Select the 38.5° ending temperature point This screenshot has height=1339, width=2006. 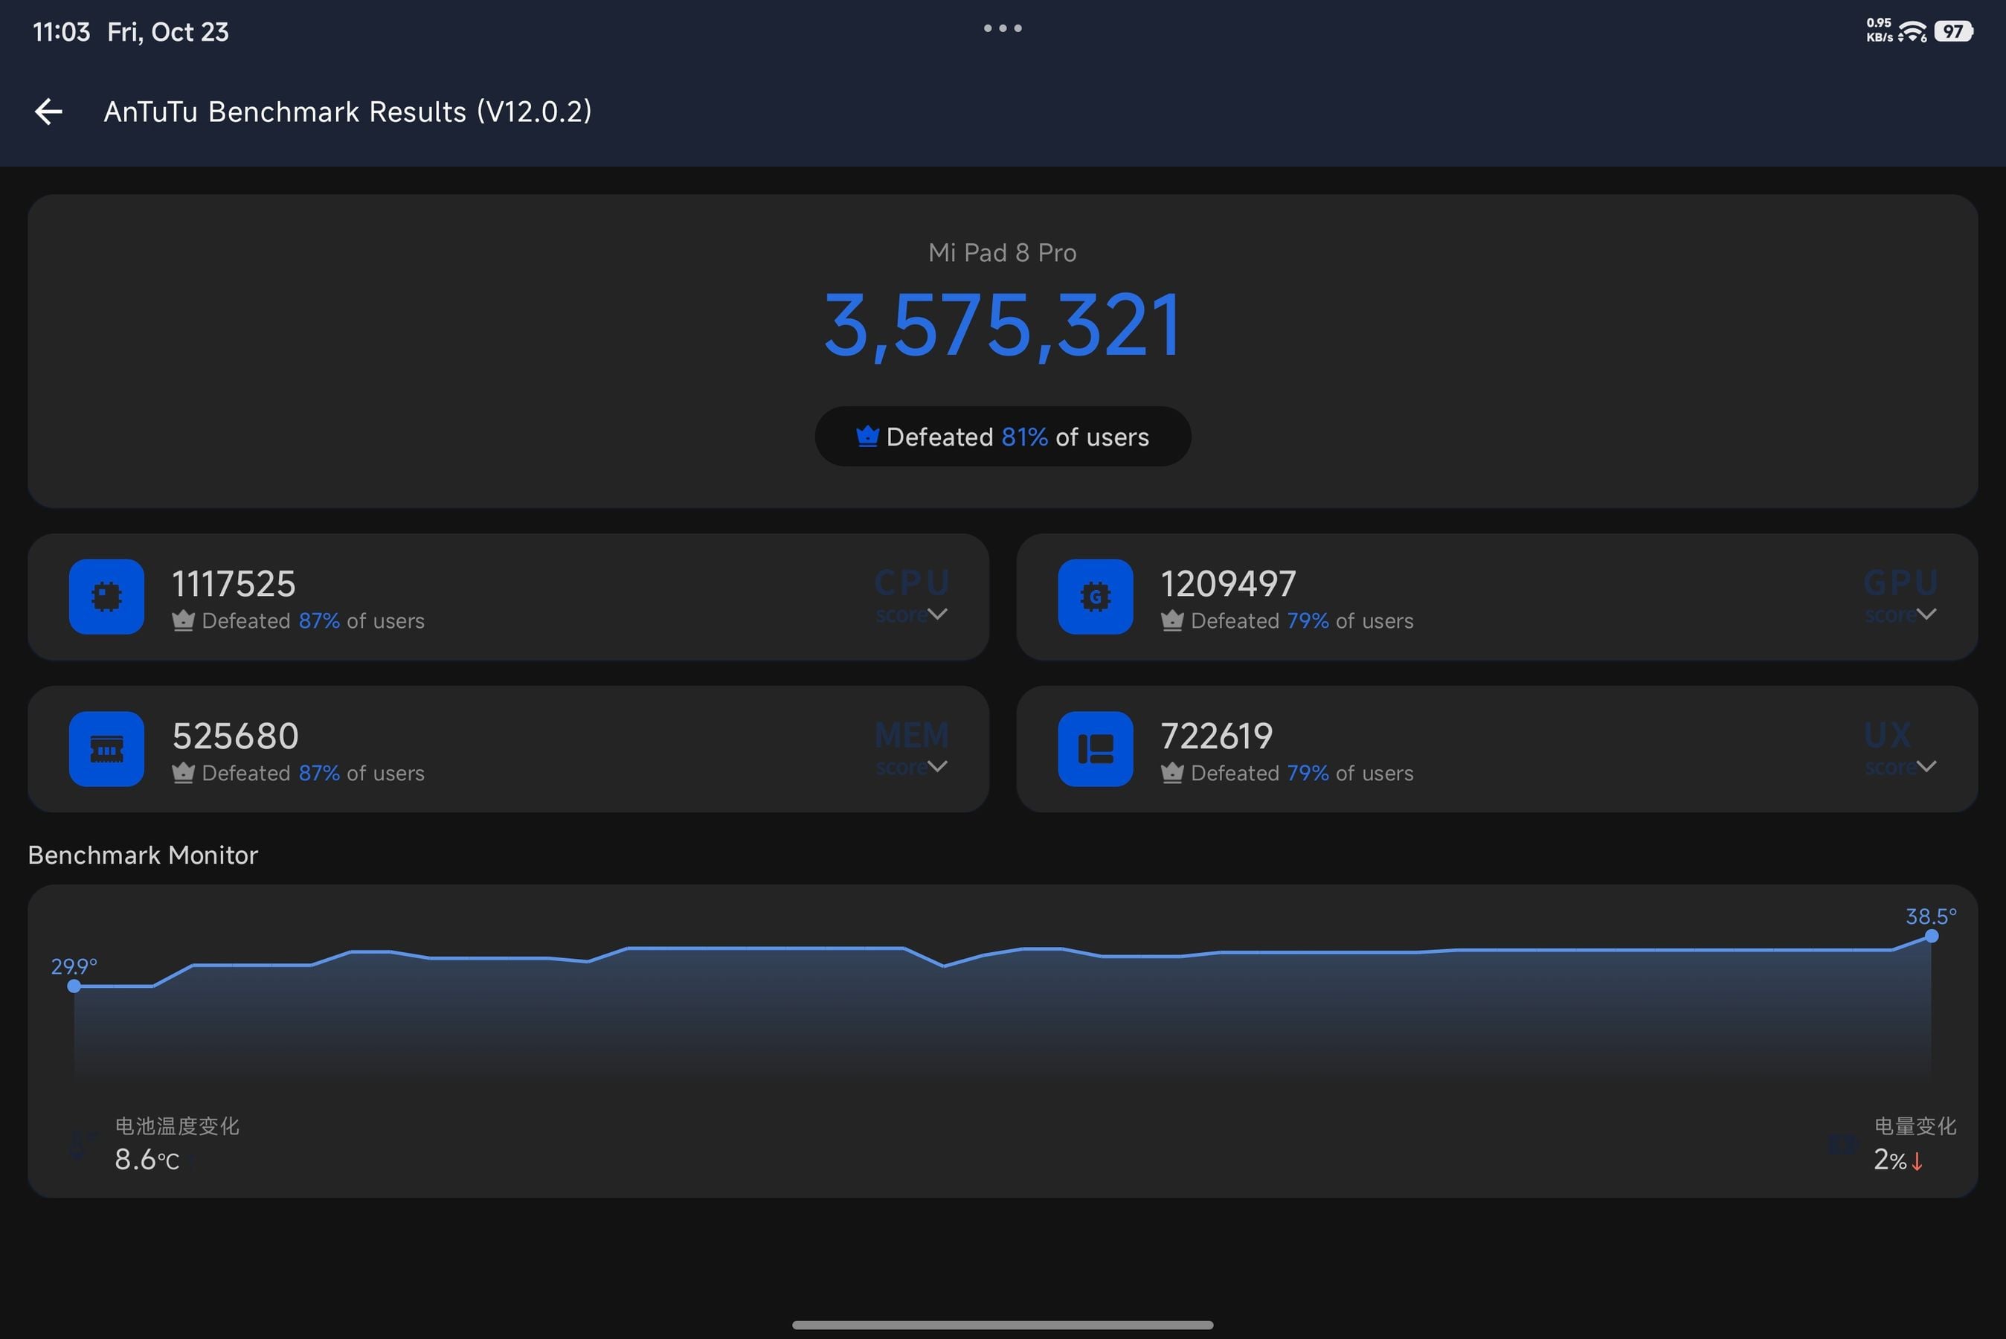[x=1931, y=936]
